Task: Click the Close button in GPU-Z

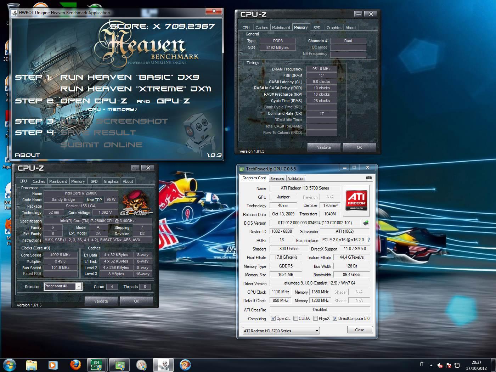Action: coord(360,330)
